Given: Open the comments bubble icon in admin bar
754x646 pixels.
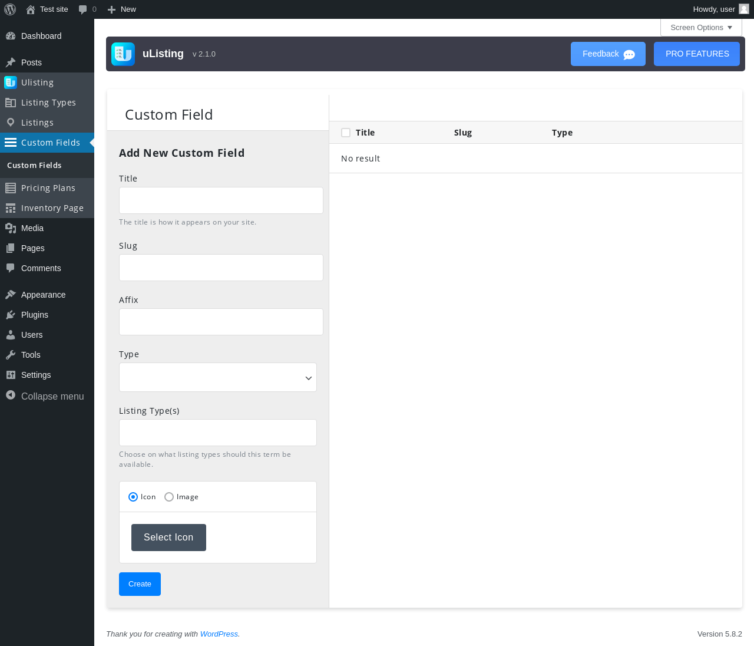Looking at the screenshot, I should [x=83, y=9].
